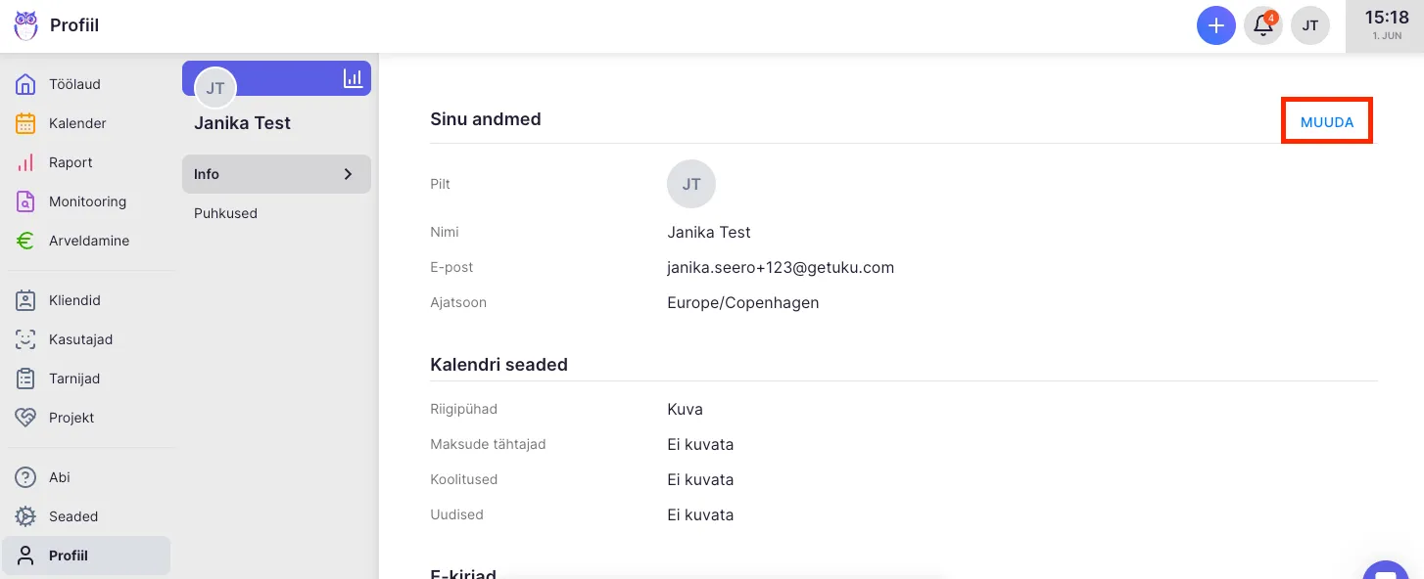Click the MUUDA edit link
This screenshot has width=1424, height=579.
tap(1326, 122)
